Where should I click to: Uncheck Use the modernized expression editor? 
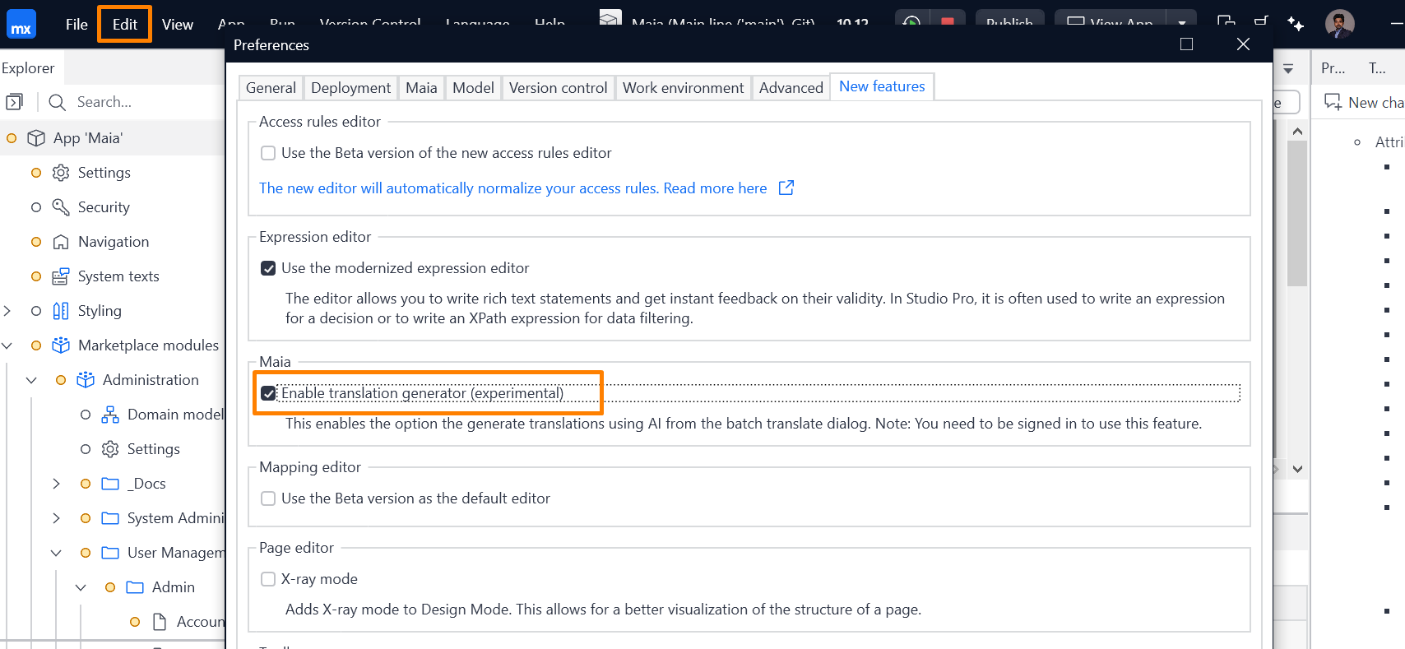click(268, 268)
